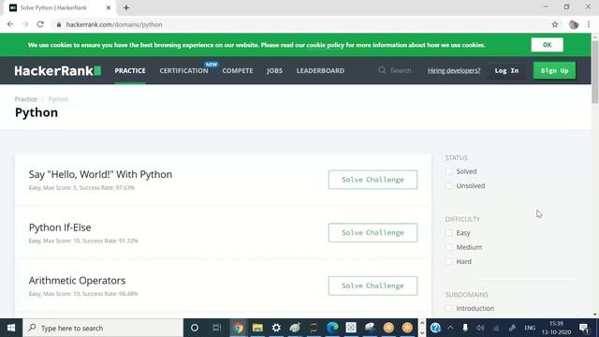Open the Windows Start menu
Viewport: 599px width, 337px height.
pyautogui.click(x=11, y=328)
